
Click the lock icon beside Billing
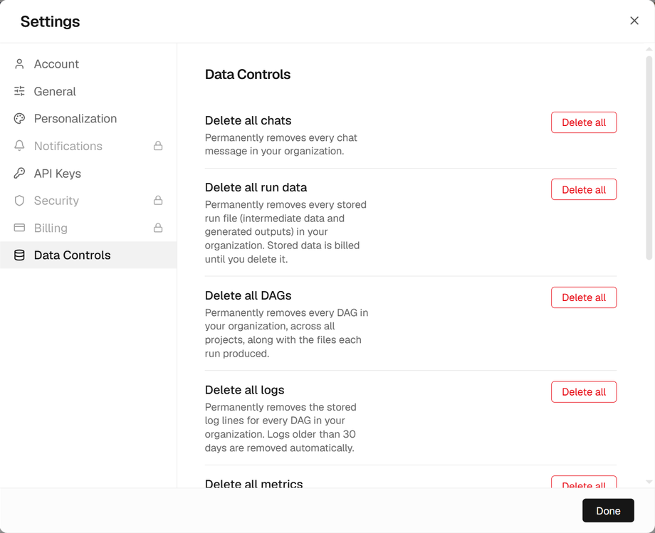pos(158,228)
